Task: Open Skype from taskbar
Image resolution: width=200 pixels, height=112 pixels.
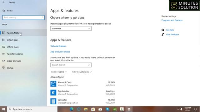Action: [107, 109]
